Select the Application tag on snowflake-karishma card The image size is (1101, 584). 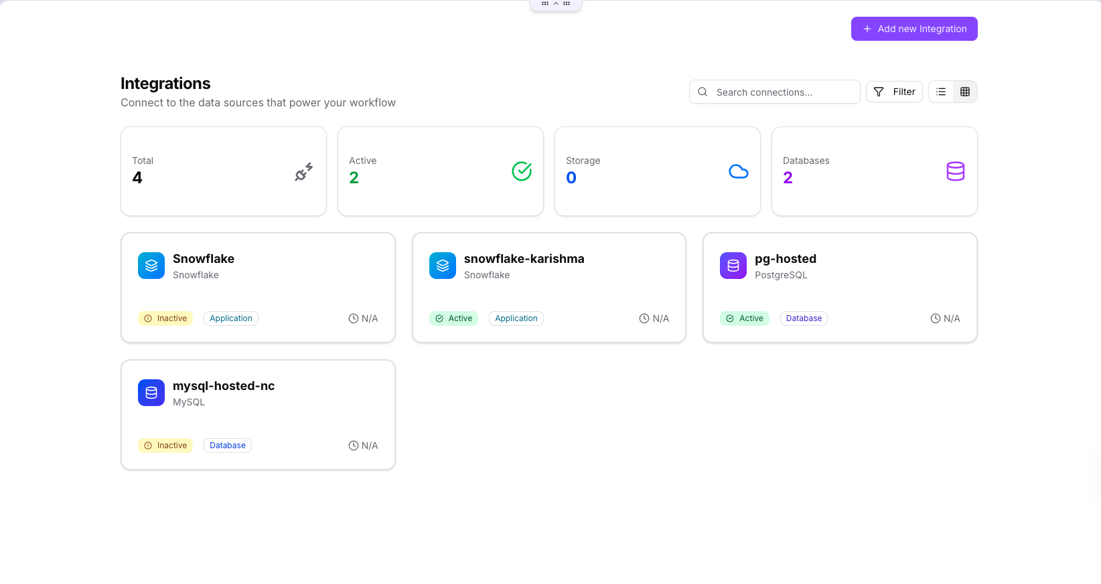point(516,318)
